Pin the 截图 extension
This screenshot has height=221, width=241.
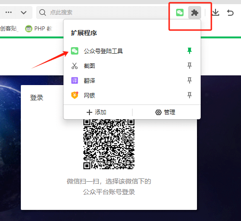click(x=190, y=66)
